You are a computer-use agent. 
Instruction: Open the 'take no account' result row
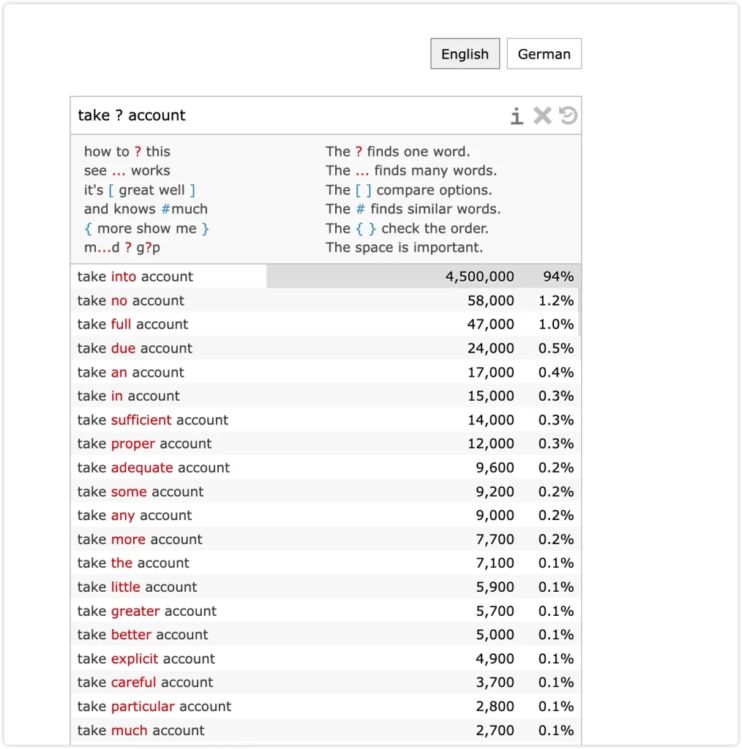click(326, 301)
